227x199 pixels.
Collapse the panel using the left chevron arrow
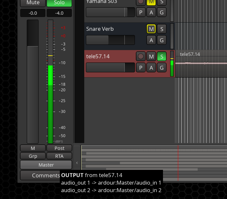(77, 162)
